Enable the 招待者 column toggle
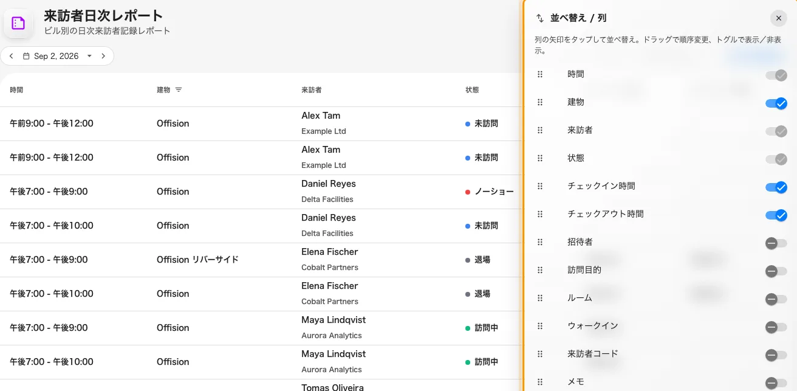The image size is (797, 391). coord(776,243)
